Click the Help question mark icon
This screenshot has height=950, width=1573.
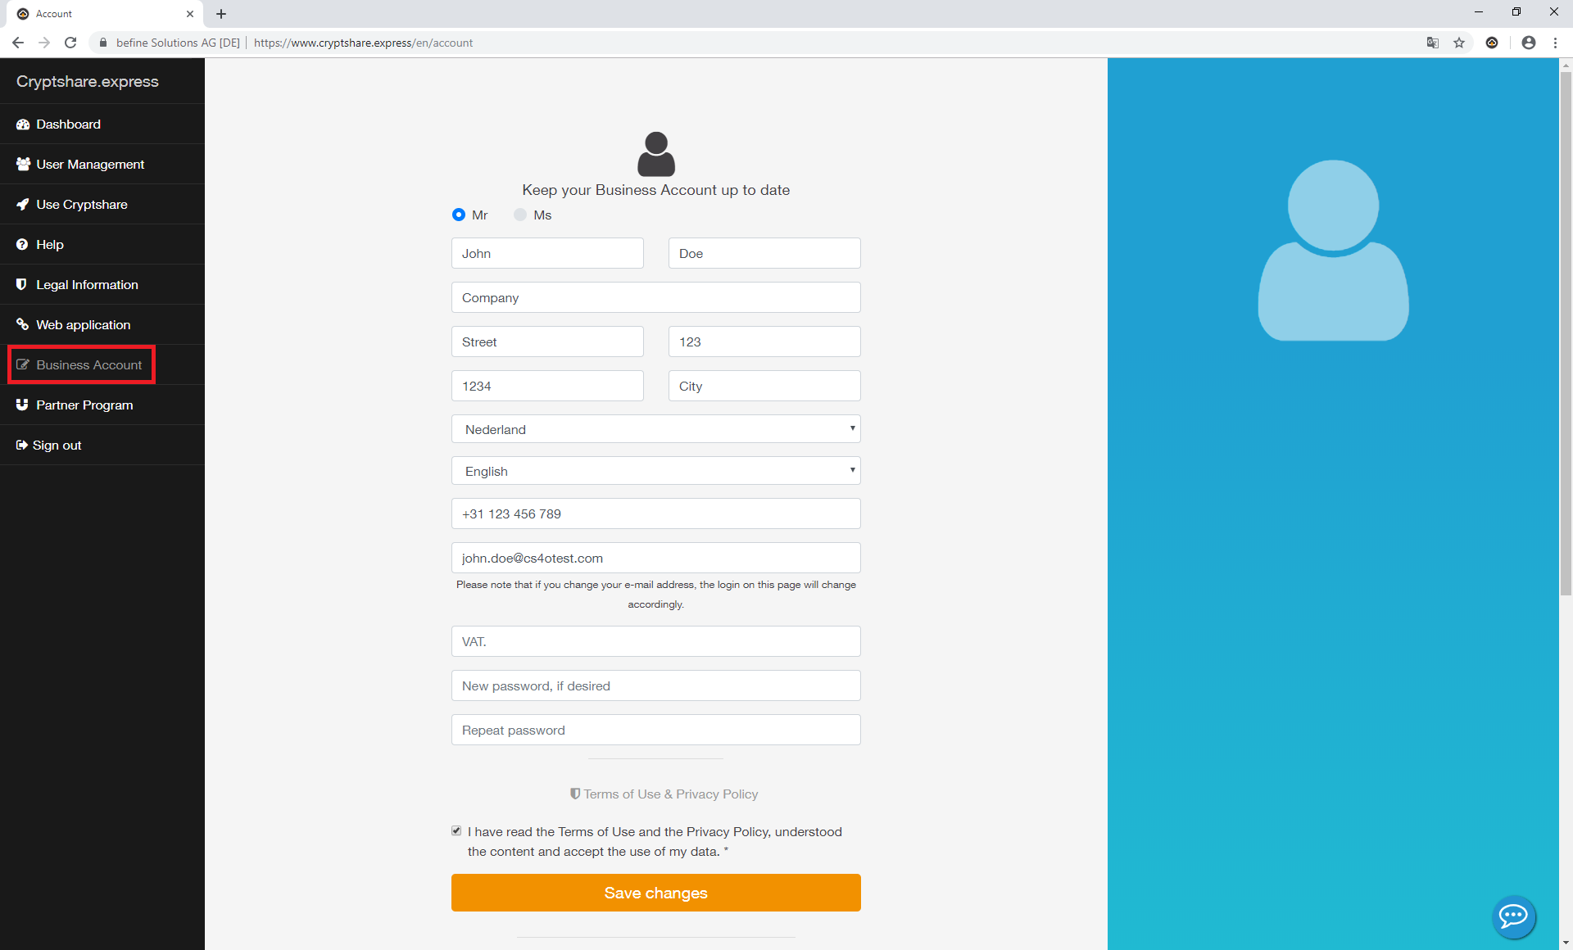[x=22, y=245]
